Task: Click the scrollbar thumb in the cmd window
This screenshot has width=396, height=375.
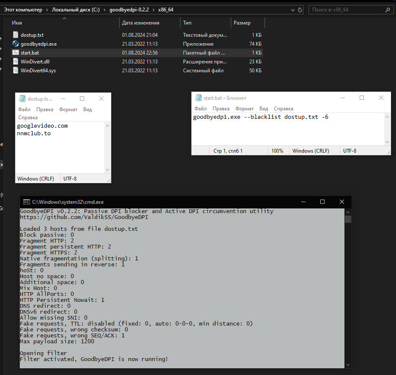Action: click(x=348, y=219)
